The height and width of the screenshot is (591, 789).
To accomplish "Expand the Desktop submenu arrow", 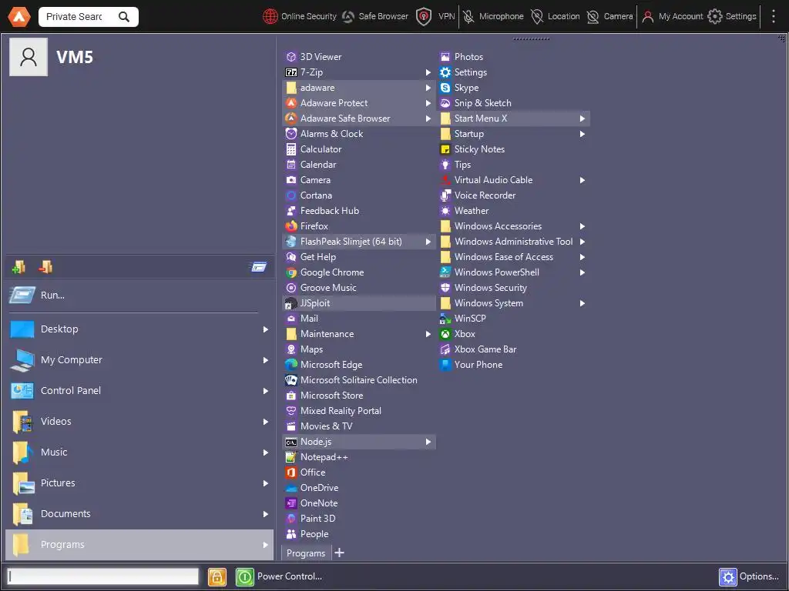I will [265, 329].
